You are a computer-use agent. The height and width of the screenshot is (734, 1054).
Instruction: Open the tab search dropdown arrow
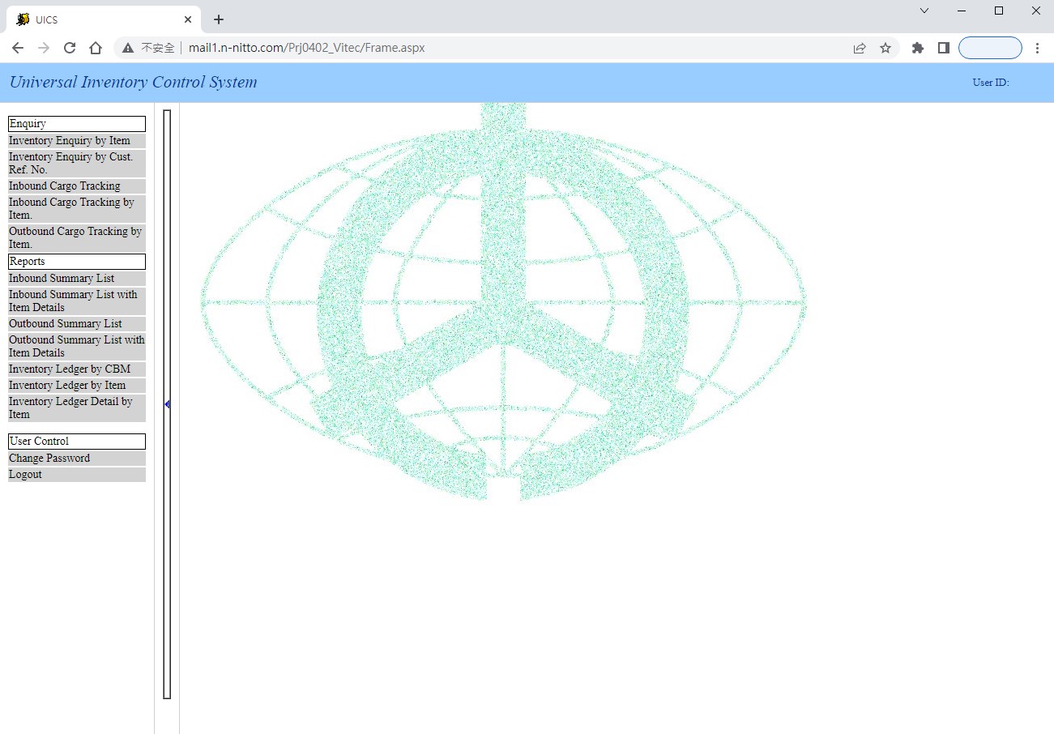(x=924, y=11)
